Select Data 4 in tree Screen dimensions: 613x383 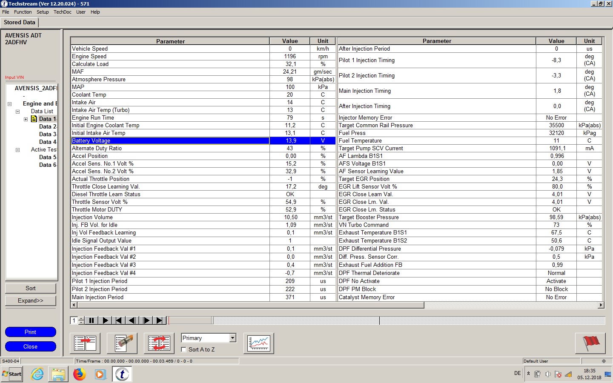pyautogui.click(x=48, y=142)
